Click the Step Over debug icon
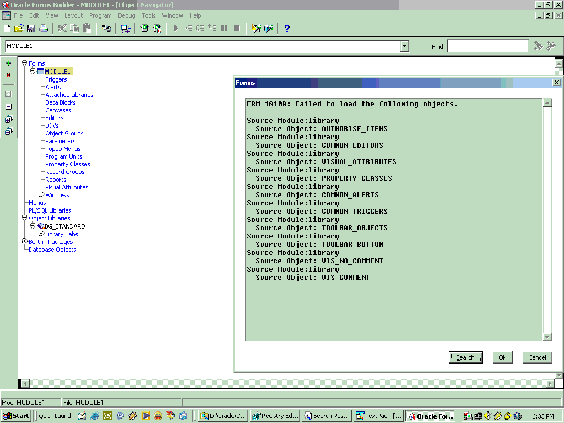This screenshot has height=423, width=564. tap(200, 29)
